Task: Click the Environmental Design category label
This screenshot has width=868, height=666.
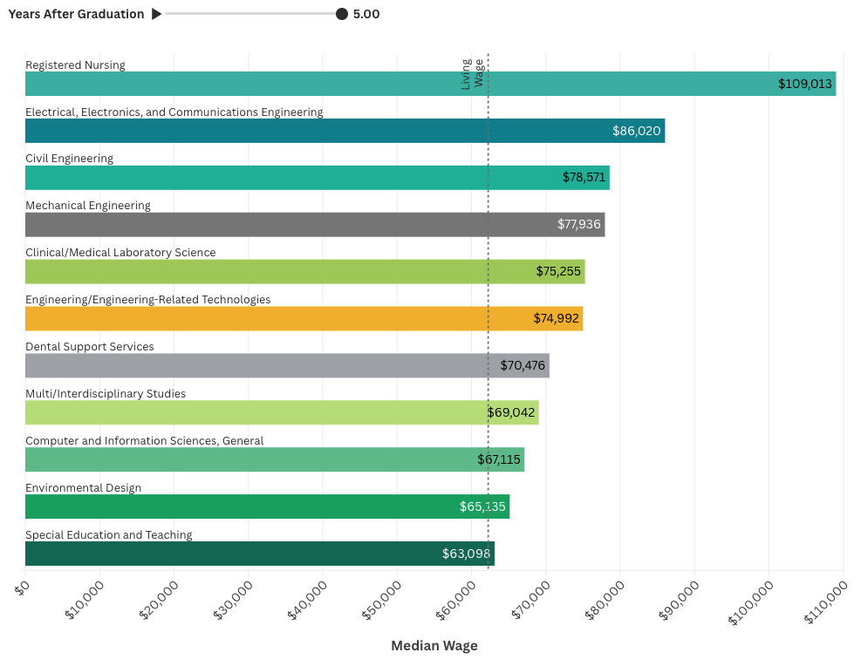Action: [84, 487]
